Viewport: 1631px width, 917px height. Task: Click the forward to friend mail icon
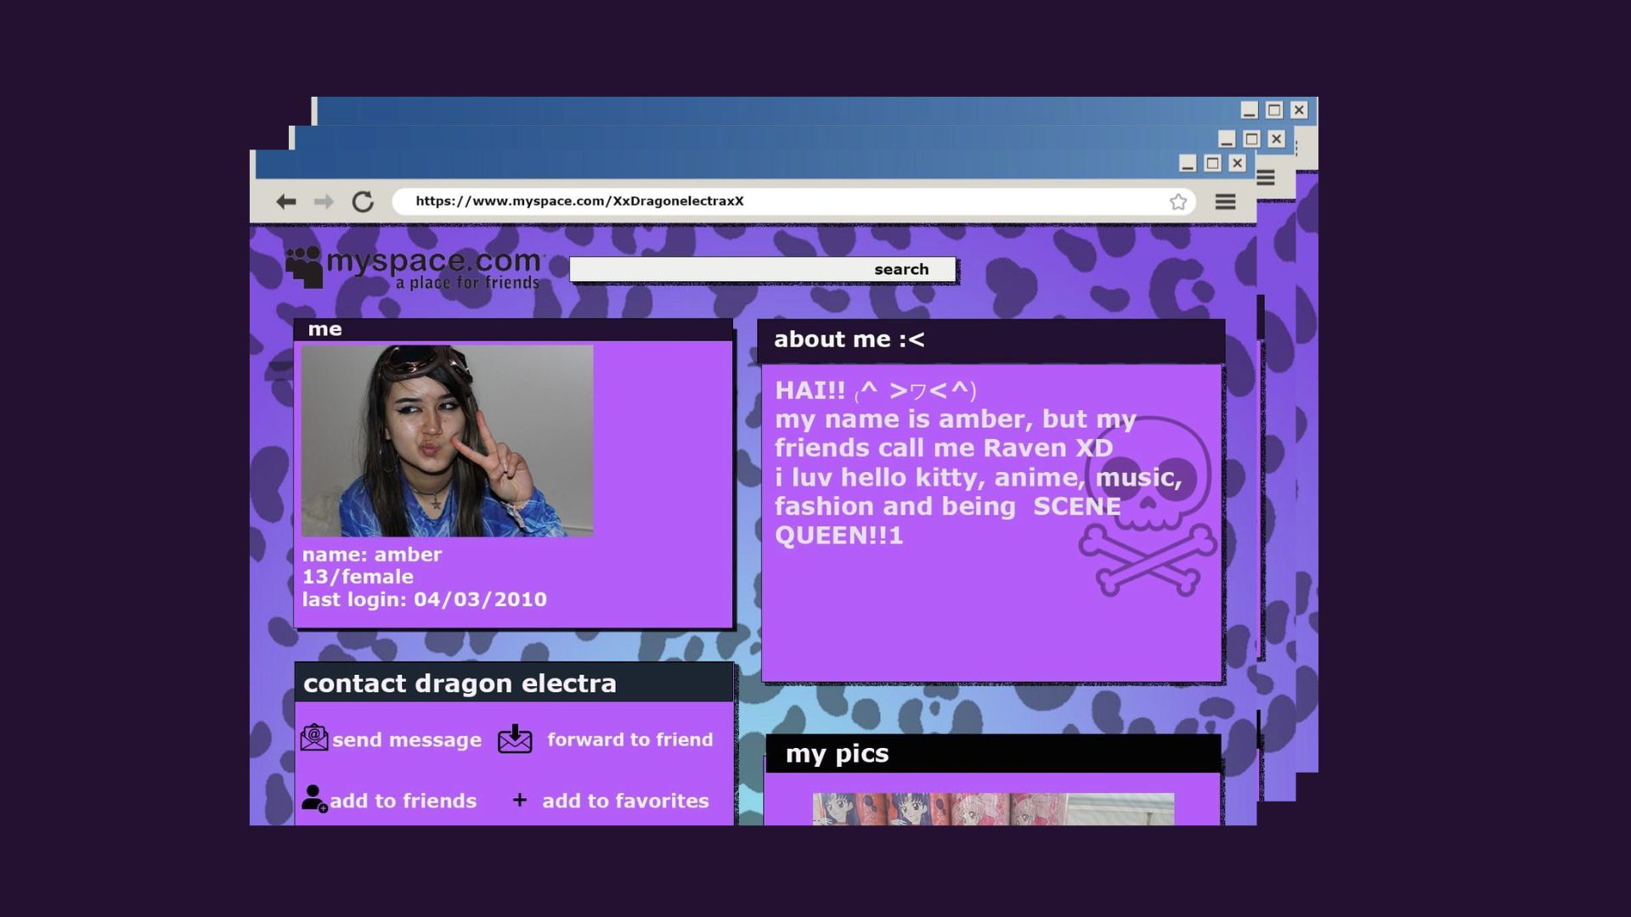pos(515,739)
